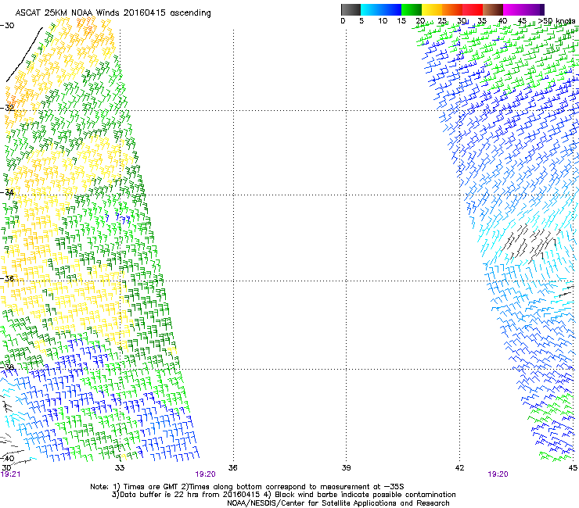This screenshot has height=508, width=579.
Task: Click the red 30–35 knot color segment
Action: pyautogui.click(x=473, y=9)
